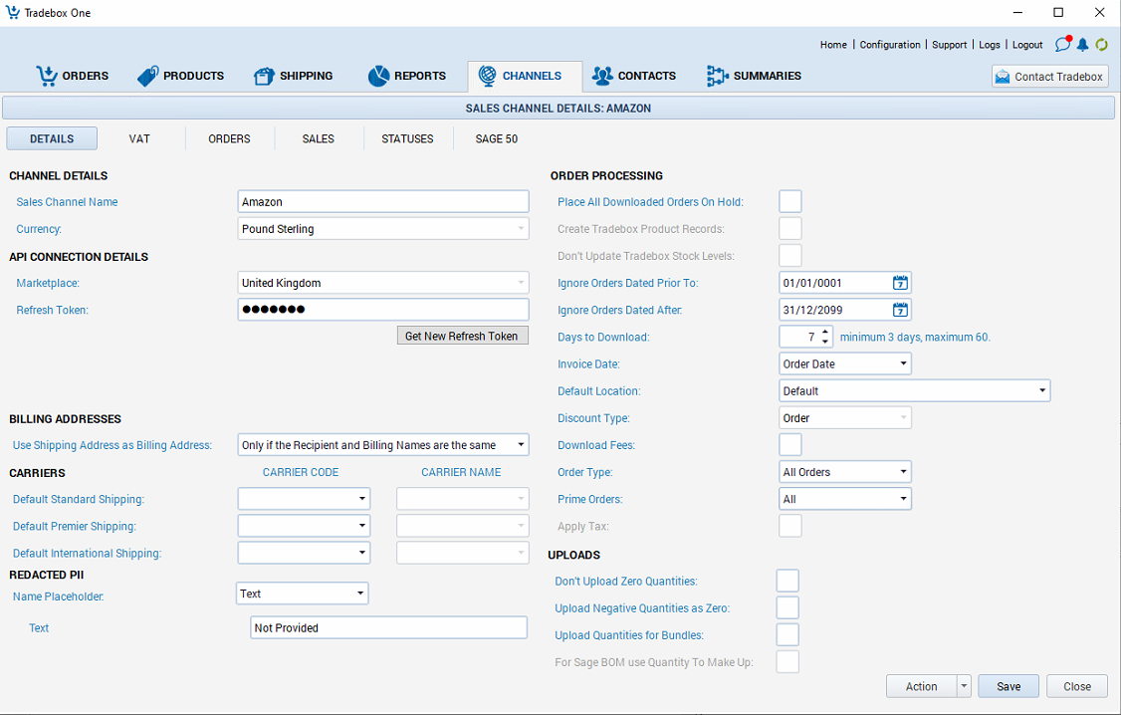
Task: Open calendar for Ignore Orders Dated Prior To
Action: point(900,283)
